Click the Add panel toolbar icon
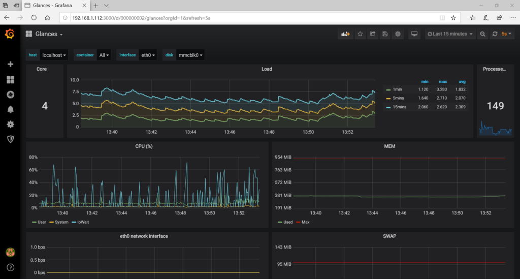The image size is (520, 279). point(346,34)
